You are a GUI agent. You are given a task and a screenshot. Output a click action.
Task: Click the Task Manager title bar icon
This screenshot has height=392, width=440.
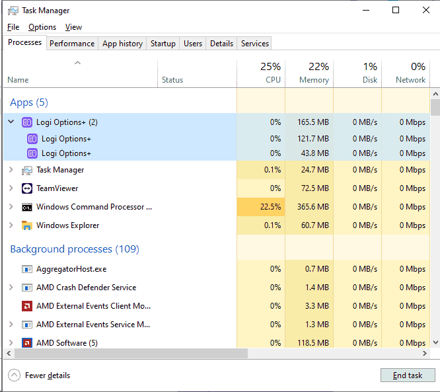click(13, 11)
